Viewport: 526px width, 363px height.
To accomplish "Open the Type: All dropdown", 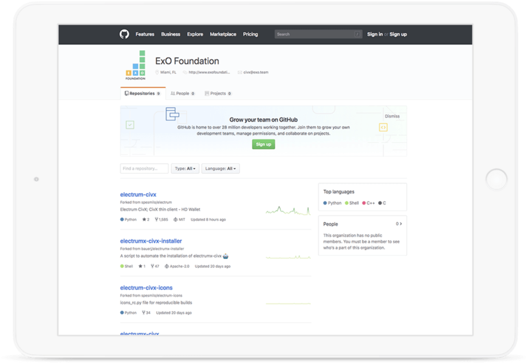I will [185, 168].
